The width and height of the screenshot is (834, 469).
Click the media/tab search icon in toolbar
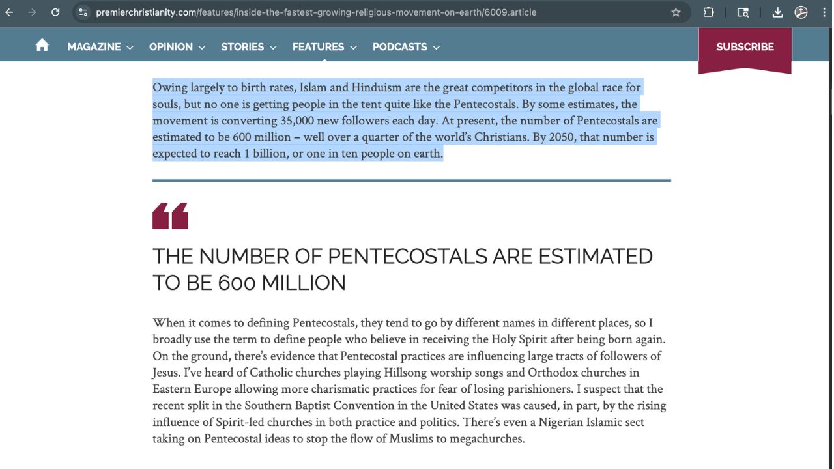743,12
